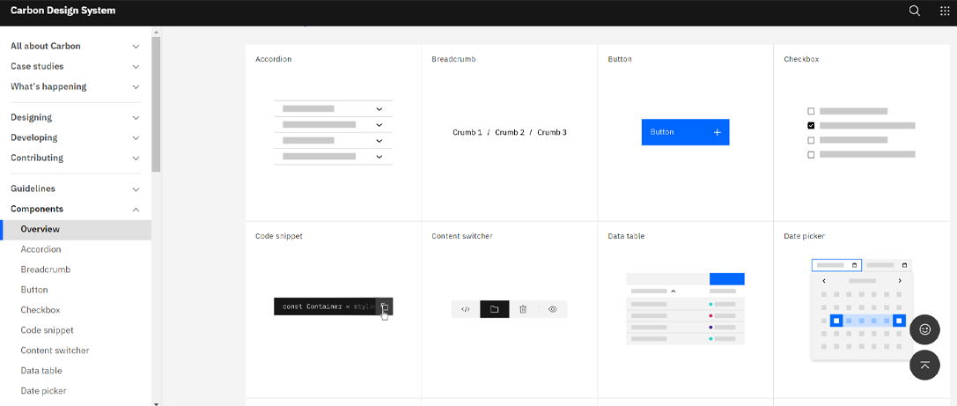Click the data table thumbnail illustration

(686, 309)
